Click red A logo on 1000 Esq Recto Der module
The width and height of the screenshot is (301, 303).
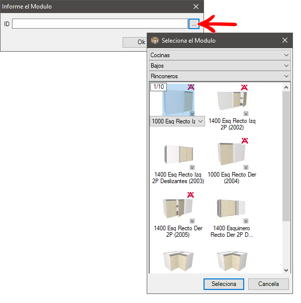245,140
